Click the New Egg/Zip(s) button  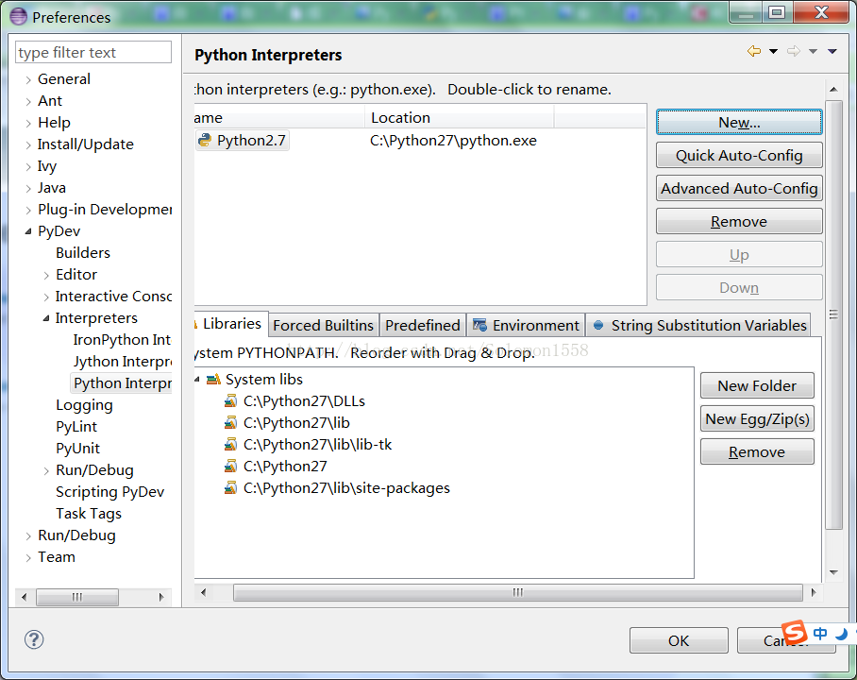tap(757, 419)
